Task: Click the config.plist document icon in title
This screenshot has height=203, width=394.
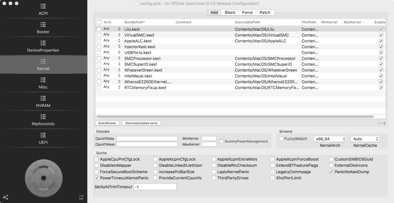Action: point(136,4)
